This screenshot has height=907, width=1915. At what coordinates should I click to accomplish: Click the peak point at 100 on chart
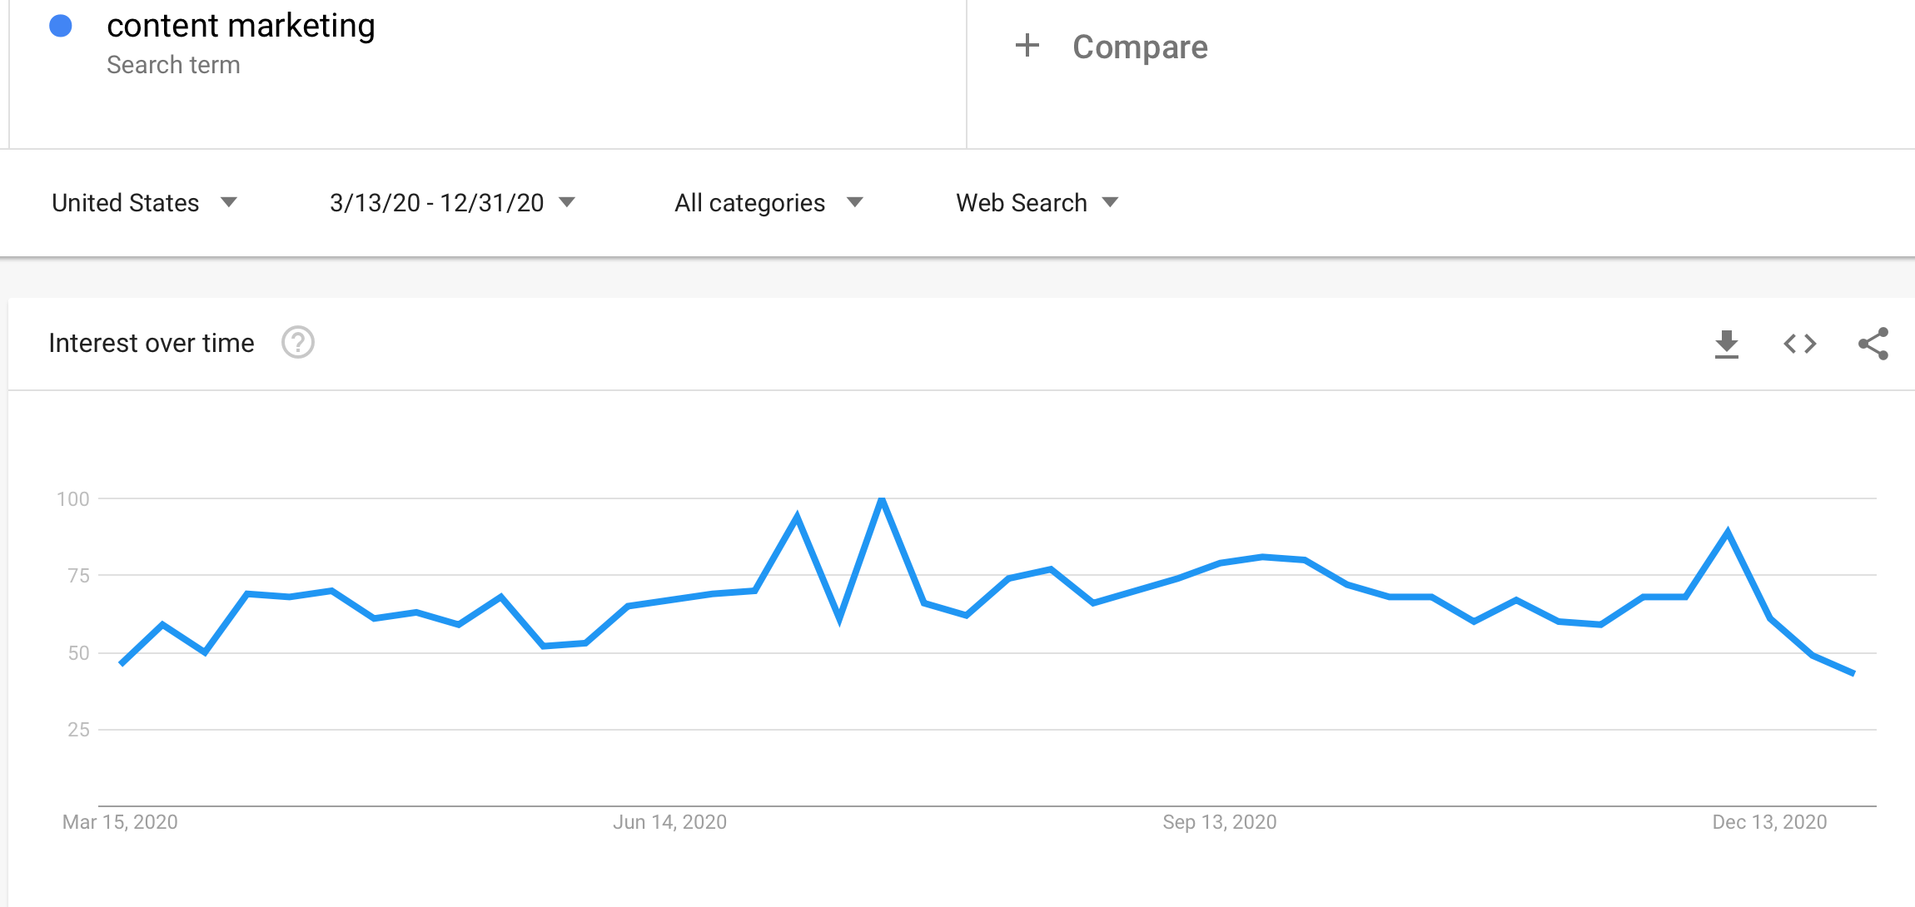coord(882,499)
